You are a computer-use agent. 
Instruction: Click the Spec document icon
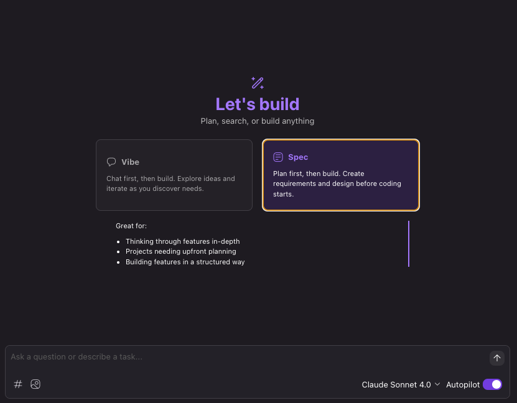click(x=278, y=157)
